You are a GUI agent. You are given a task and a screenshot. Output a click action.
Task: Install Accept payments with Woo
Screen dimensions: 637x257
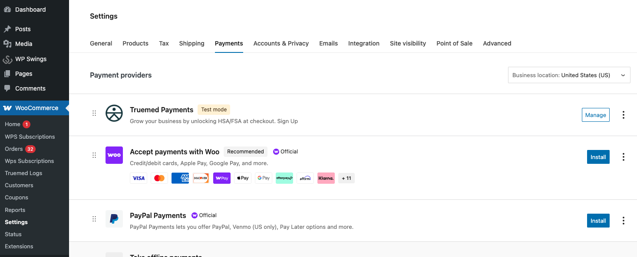pos(598,157)
